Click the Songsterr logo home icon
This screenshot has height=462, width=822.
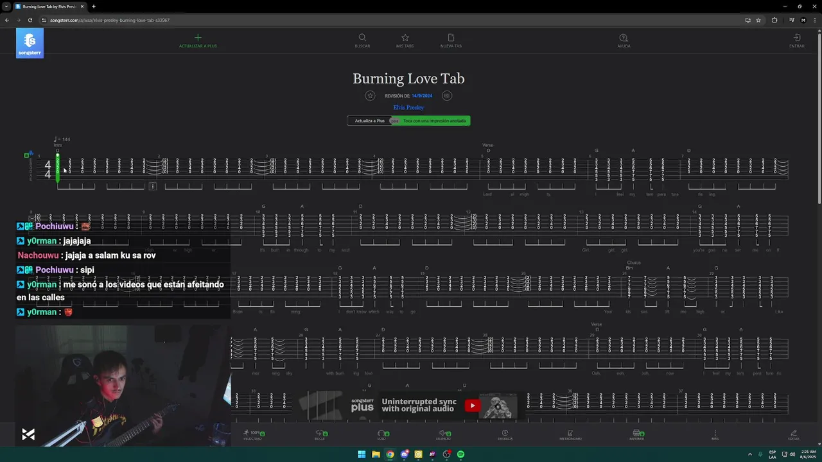pyautogui.click(x=30, y=43)
